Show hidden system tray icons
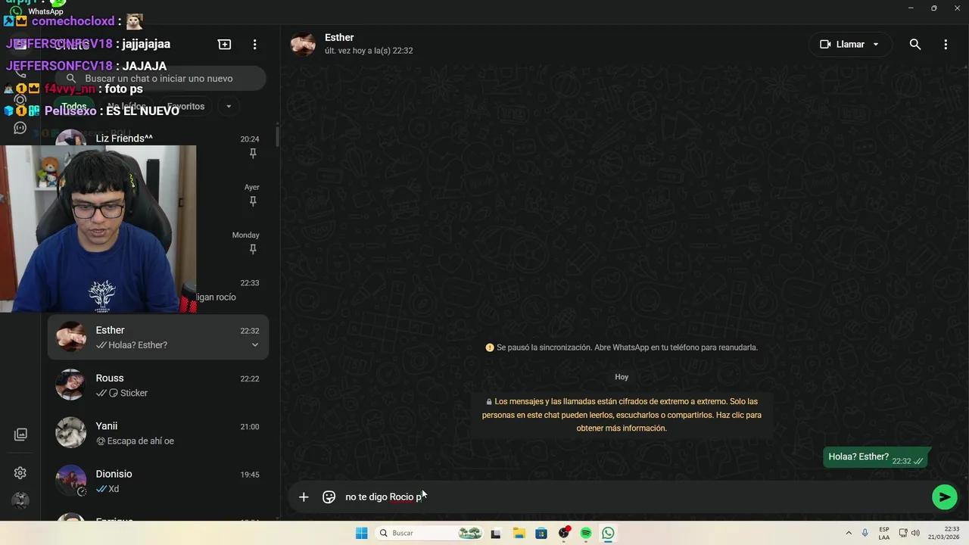This screenshot has width=969, height=545. (x=849, y=534)
